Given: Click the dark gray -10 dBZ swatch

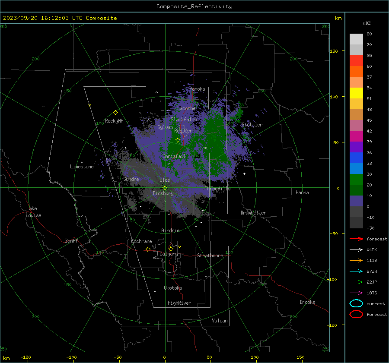Looking at the screenshot, I should pyautogui.click(x=356, y=223).
